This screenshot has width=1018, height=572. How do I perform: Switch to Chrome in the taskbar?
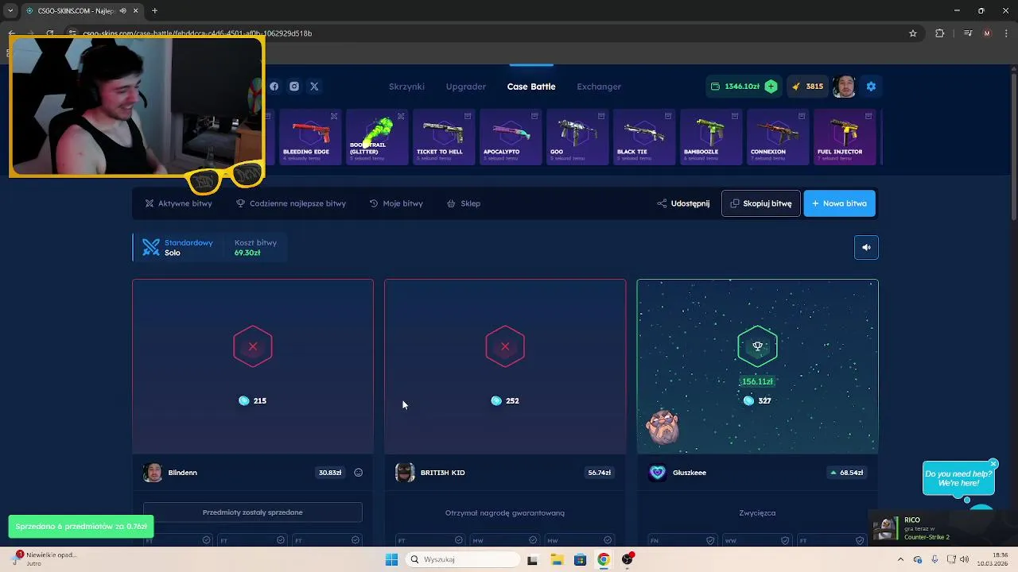click(604, 559)
